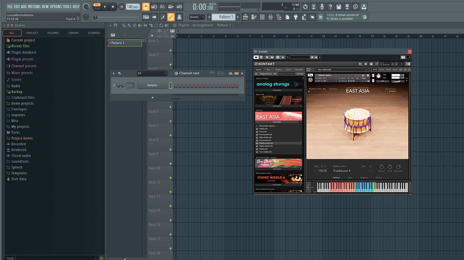Expand the analog strings Instruments dropdown
The width and height of the screenshot is (464, 260).
(279, 90)
